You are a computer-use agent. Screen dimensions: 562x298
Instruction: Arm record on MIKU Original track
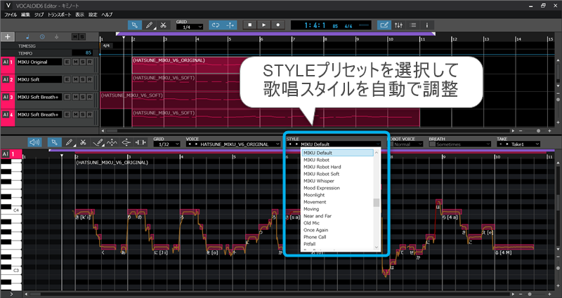pos(90,62)
